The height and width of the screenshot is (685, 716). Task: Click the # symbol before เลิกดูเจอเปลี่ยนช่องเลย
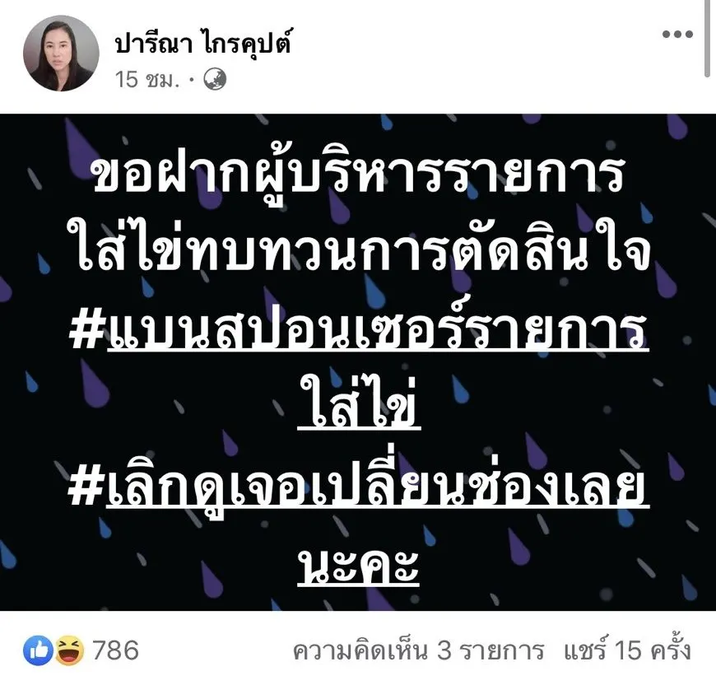point(86,488)
